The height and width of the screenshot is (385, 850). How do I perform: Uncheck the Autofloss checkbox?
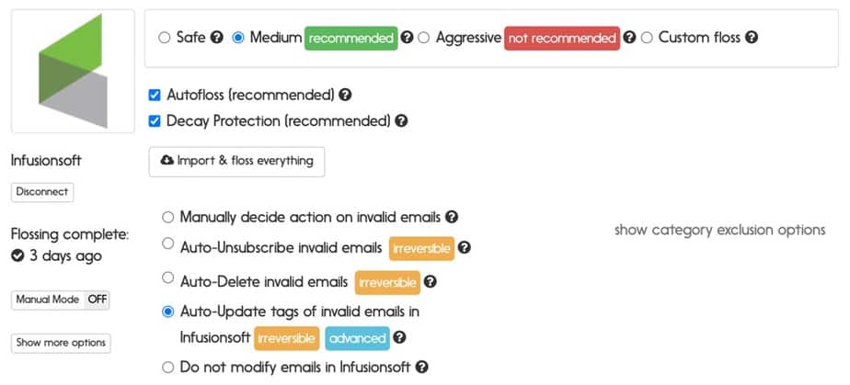[x=155, y=96]
